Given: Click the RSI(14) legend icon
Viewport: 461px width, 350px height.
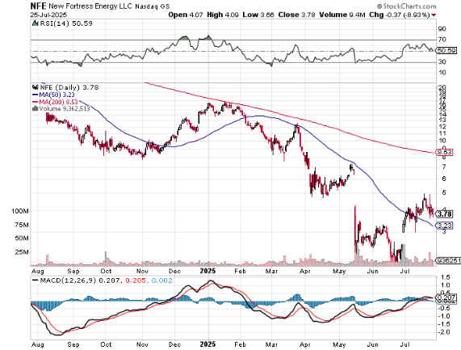Looking at the screenshot, I should (35, 23).
